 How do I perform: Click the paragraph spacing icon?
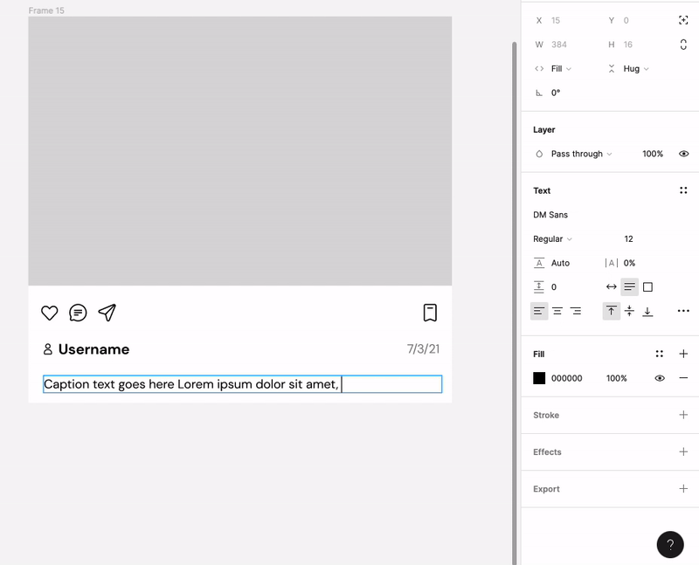coord(539,287)
